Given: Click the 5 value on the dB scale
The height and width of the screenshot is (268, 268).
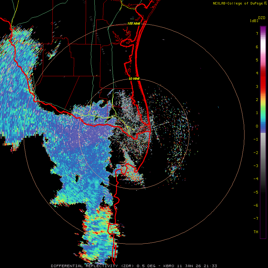Looking at the screenshot, I should pos(257,60).
